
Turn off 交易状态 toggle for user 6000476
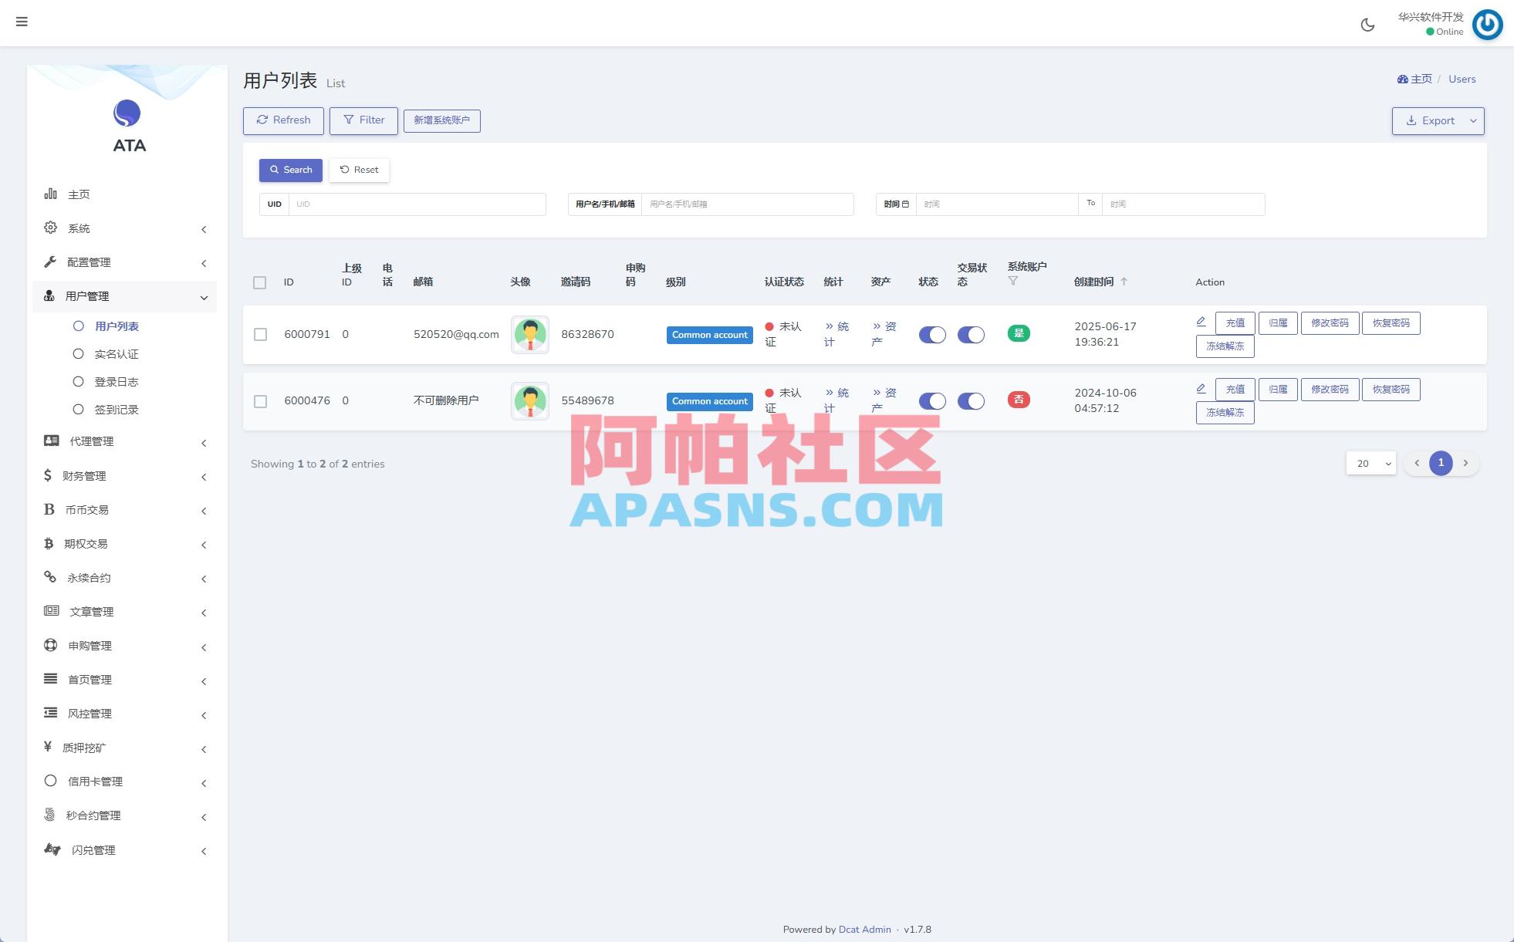coord(972,401)
